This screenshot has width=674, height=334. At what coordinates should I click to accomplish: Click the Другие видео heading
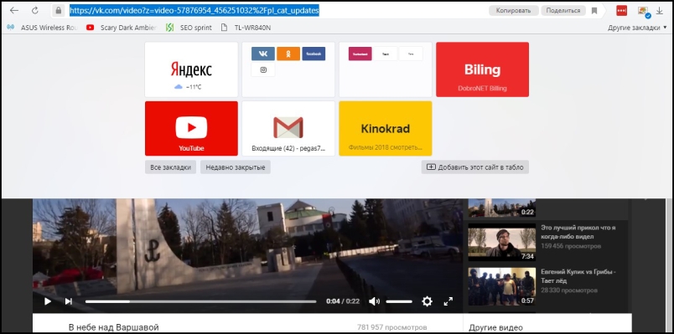coord(496,327)
